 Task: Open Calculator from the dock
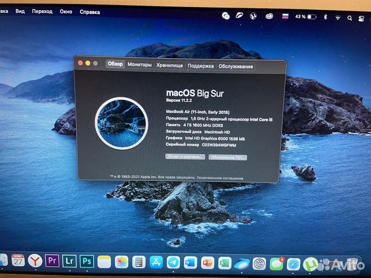[139, 262]
